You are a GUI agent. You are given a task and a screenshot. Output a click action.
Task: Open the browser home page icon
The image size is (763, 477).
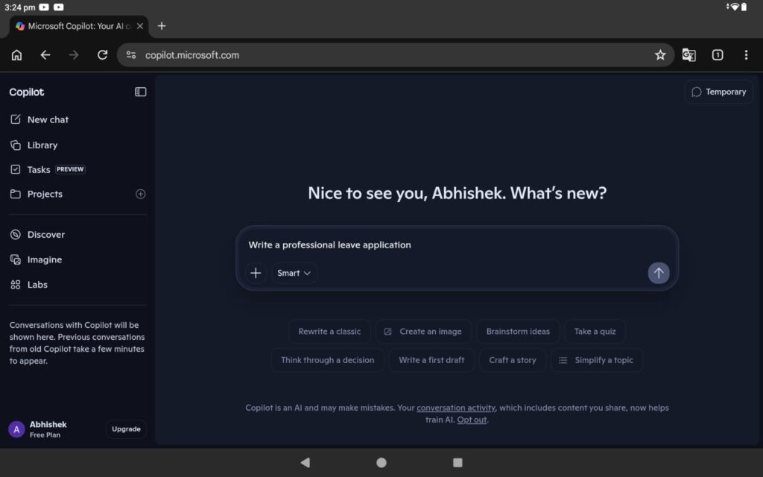point(16,55)
